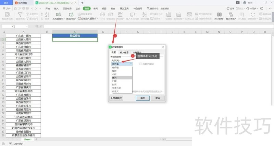Open the Name Box dropdown showing C2
Image resolution: width=274 pixels, height=146 pixels.
click(x=27, y=27)
